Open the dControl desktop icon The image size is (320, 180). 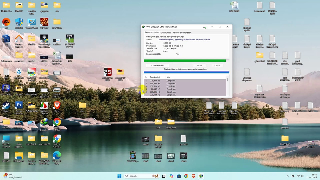click(19, 23)
